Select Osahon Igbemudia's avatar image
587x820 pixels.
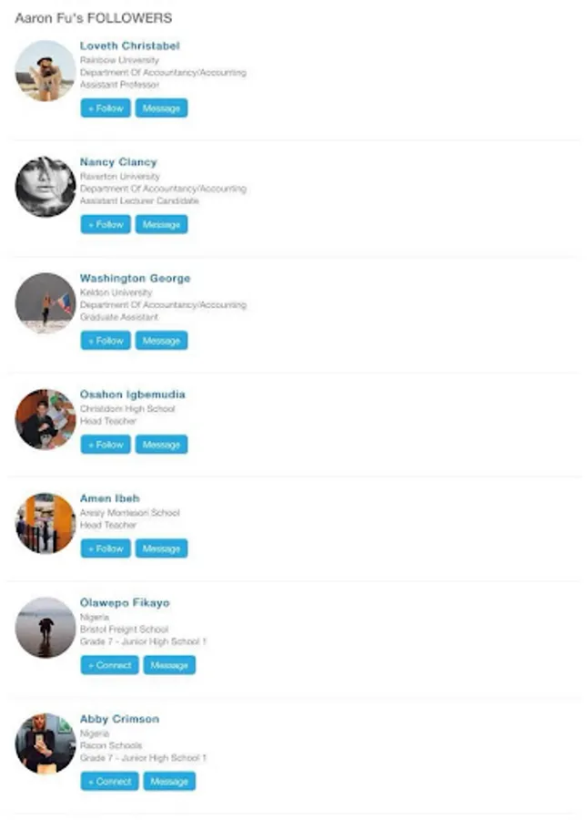(46, 419)
